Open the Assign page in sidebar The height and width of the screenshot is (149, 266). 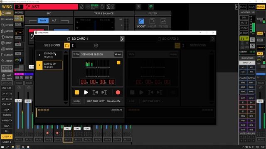(7, 61)
